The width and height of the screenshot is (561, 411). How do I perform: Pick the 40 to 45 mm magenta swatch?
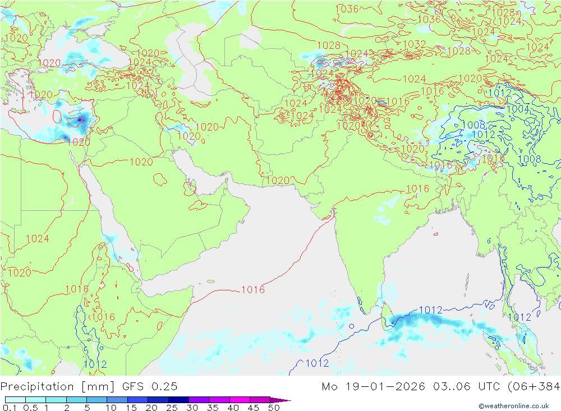240,400
